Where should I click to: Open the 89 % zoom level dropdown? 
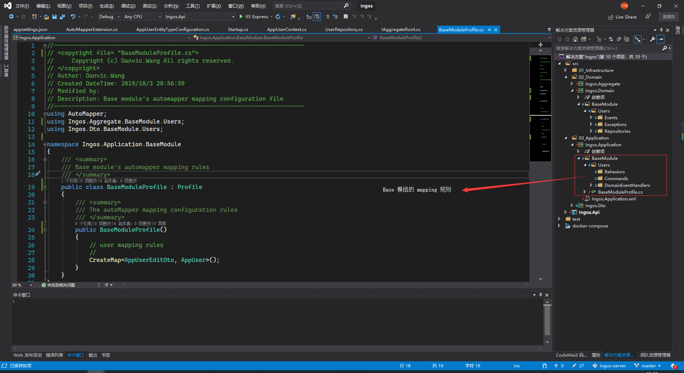(22, 285)
